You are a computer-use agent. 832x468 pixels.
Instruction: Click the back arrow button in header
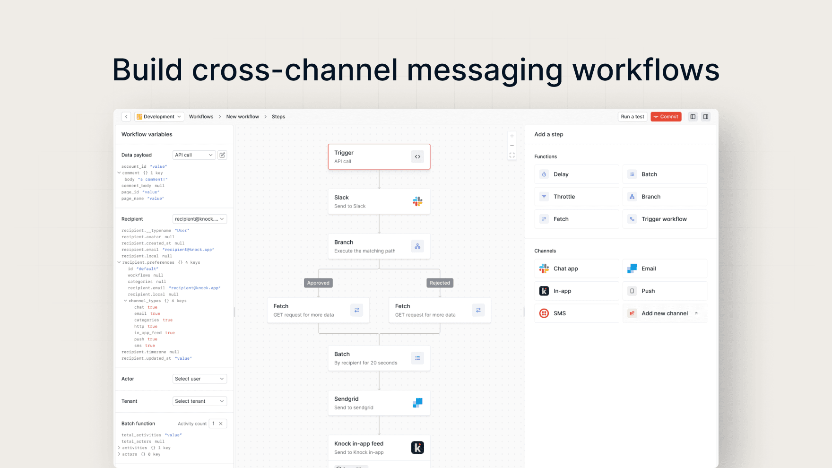tap(126, 117)
